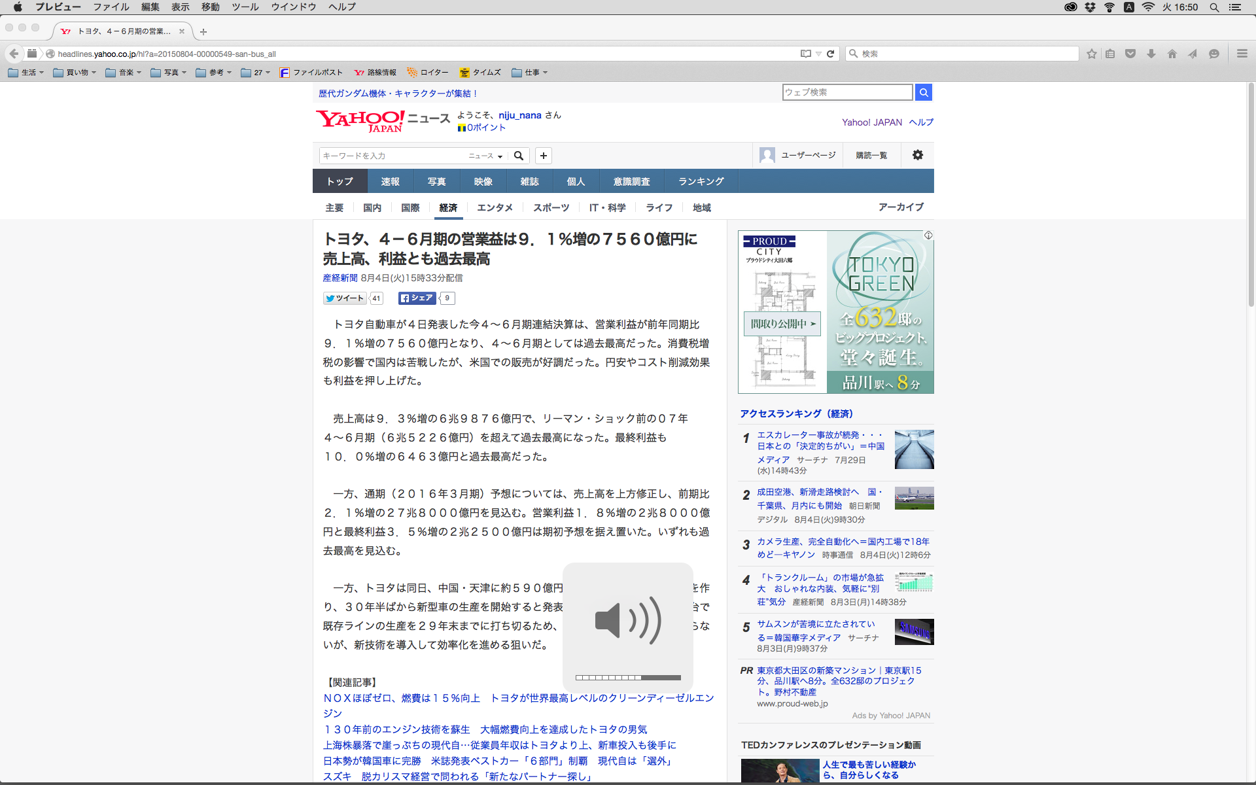Click the volume level indicator bar
1256x785 pixels.
click(x=628, y=678)
